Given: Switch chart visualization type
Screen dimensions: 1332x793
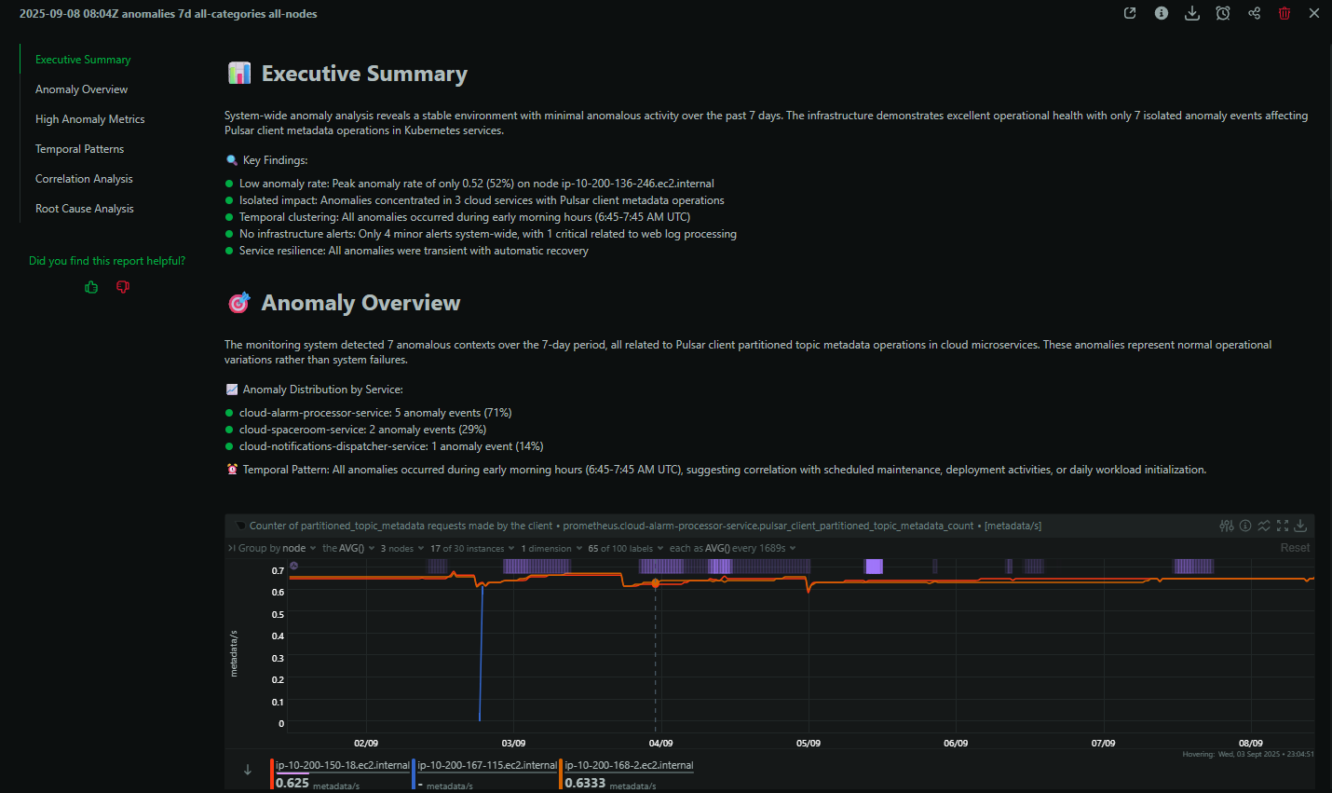Looking at the screenshot, I should pyautogui.click(x=1264, y=526).
